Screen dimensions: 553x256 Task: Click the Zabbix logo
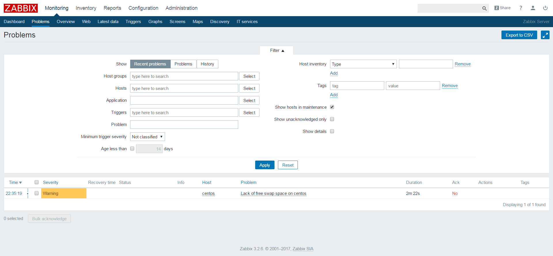point(21,8)
